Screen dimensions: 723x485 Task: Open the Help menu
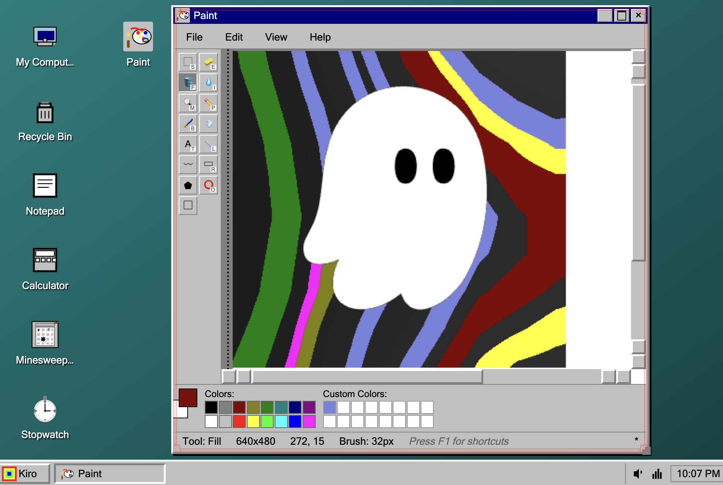tap(320, 37)
